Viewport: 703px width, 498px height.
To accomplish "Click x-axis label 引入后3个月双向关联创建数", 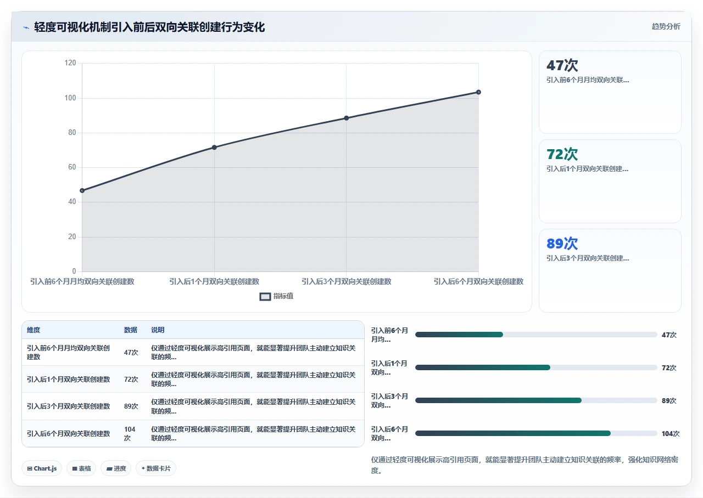I will (347, 281).
